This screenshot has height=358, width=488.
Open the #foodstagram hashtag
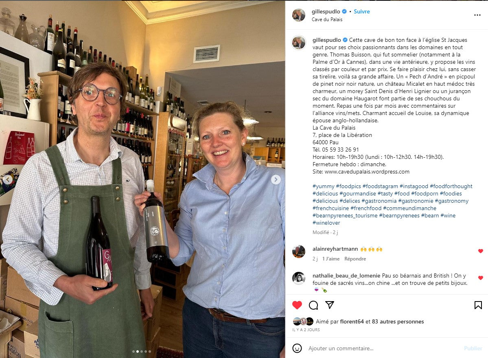click(380, 186)
